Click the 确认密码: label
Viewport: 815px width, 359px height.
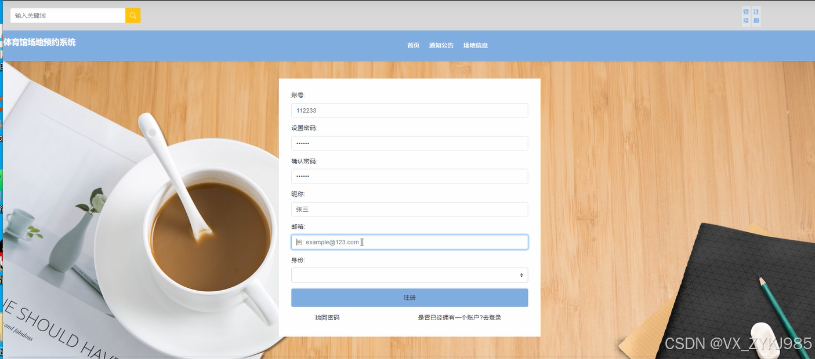click(x=305, y=161)
